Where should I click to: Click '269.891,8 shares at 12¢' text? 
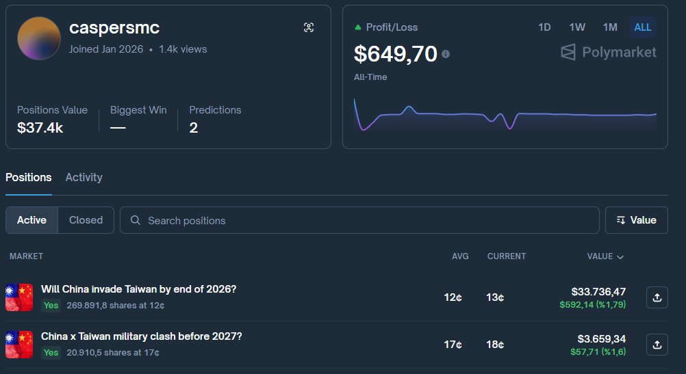[x=116, y=306]
